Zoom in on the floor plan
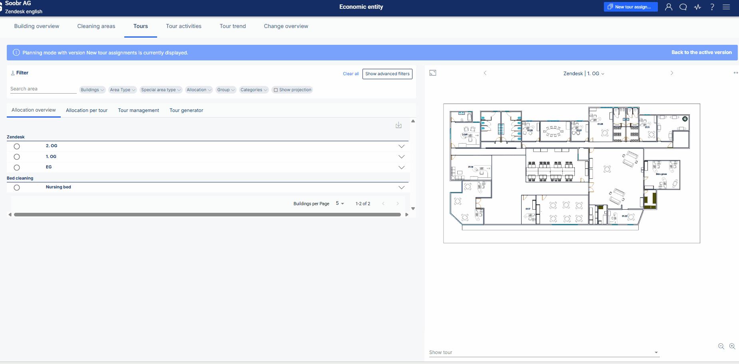The height and width of the screenshot is (364, 739). coord(732,346)
